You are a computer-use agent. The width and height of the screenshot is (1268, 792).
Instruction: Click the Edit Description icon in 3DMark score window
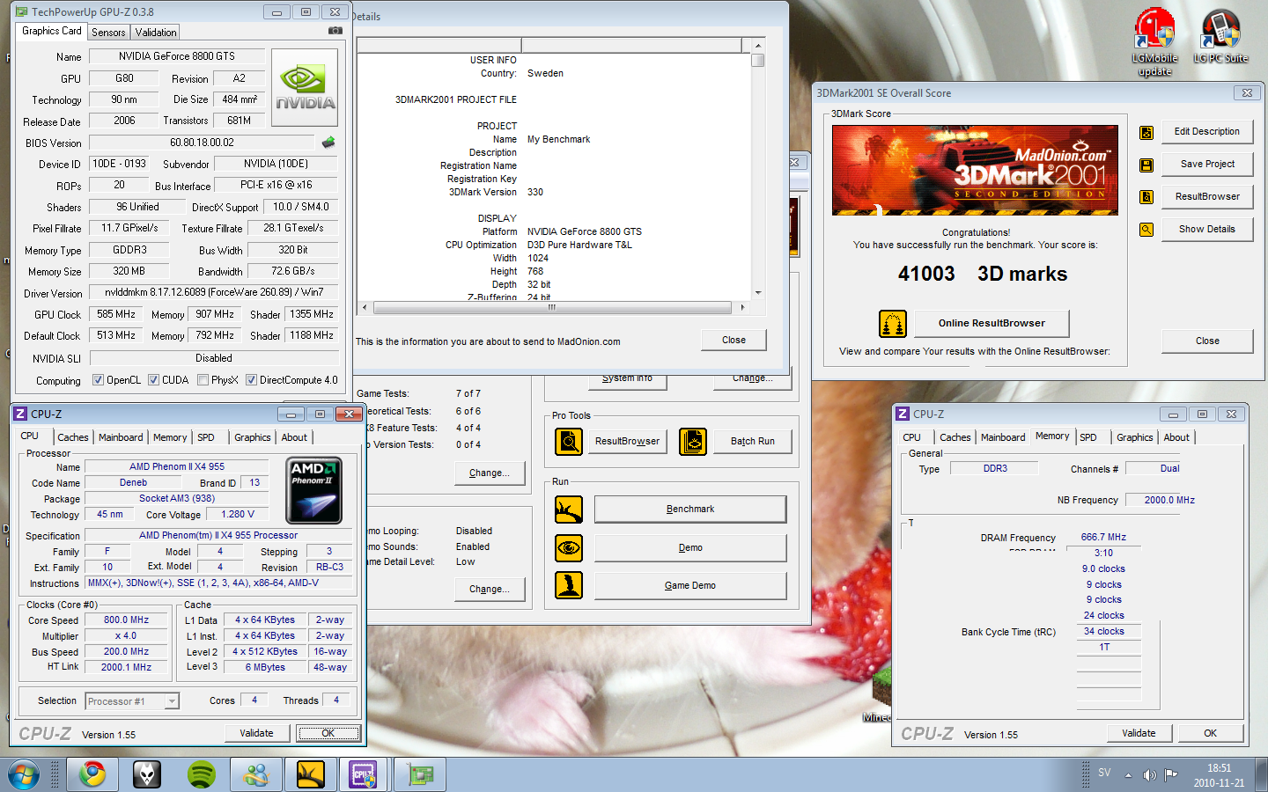pos(1146,133)
